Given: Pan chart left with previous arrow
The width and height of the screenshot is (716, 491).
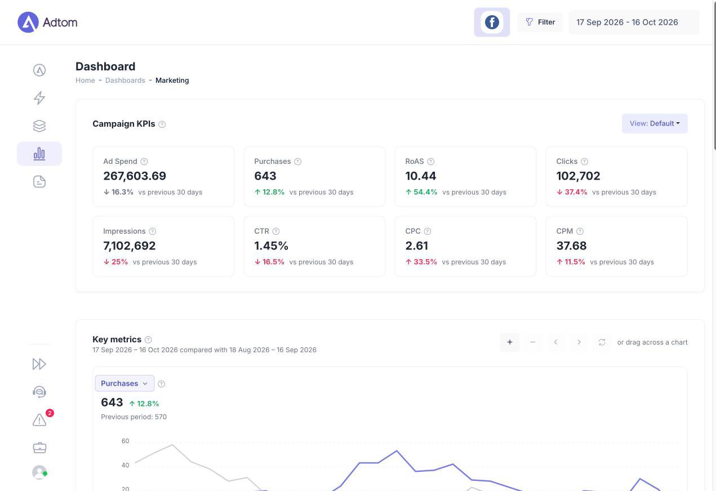Looking at the screenshot, I should [x=555, y=342].
